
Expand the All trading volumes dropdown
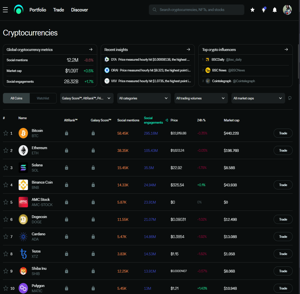coord(201,98)
